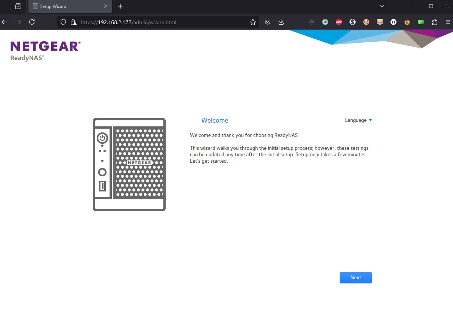Click the browser back arrow
Viewport: 453px width, 322px height.
tap(5, 22)
